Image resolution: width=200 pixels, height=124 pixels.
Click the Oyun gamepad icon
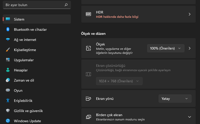pos(8,90)
